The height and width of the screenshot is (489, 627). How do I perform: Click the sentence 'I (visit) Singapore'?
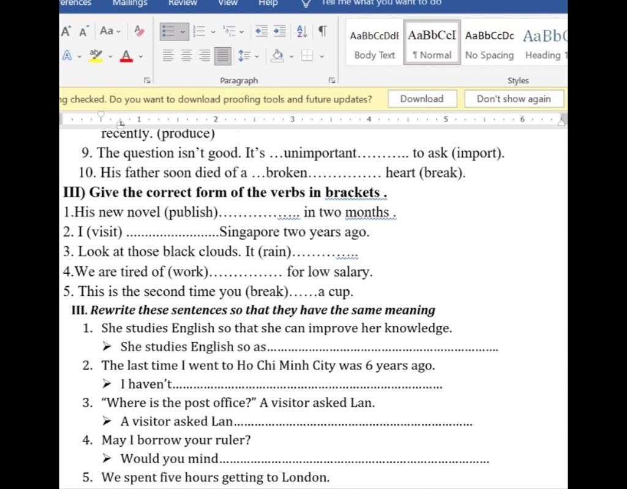[x=216, y=232]
